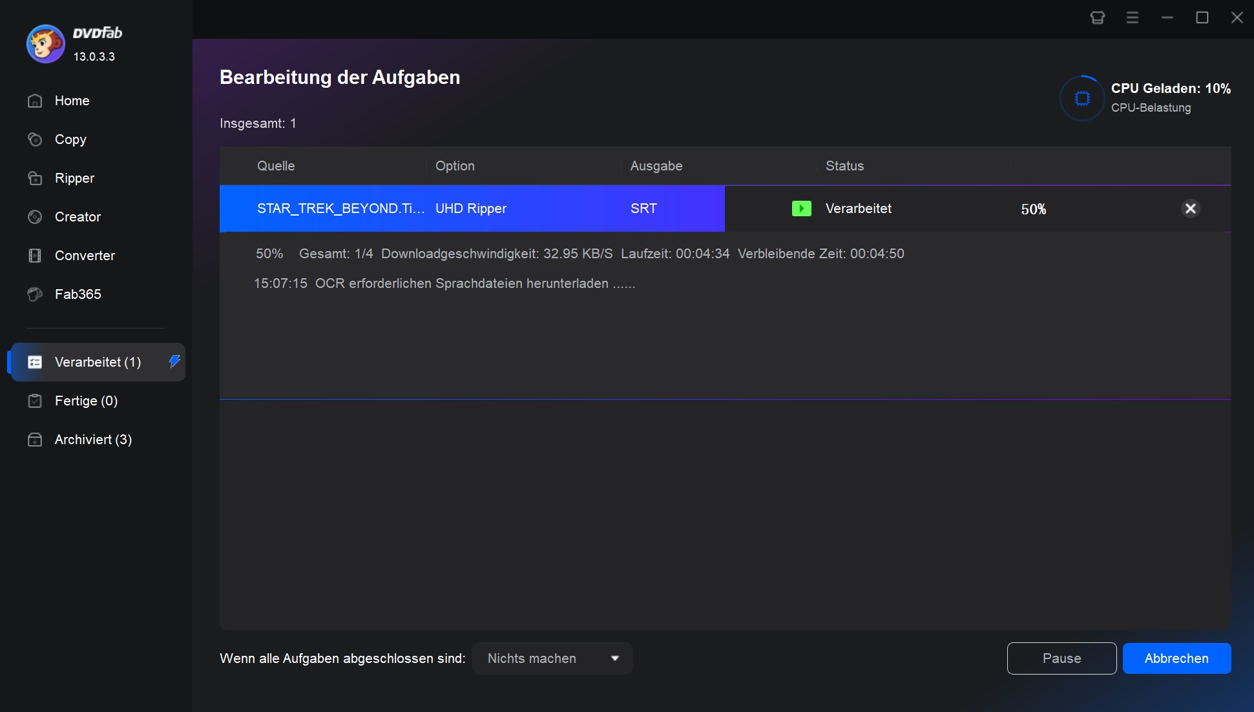Open the Creator module icon
This screenshot has height=712, width=1254.
point(35,217)
